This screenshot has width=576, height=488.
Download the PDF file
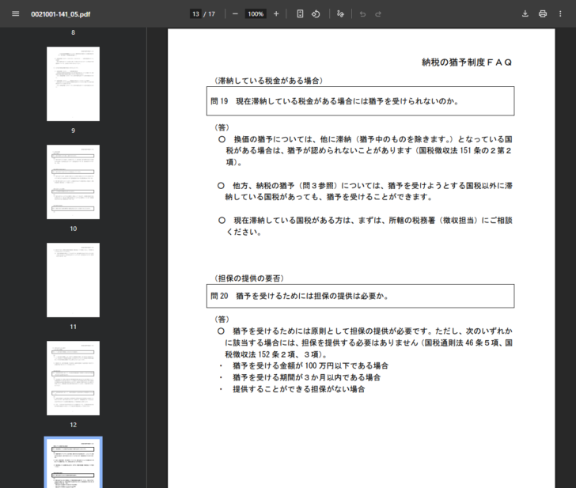click(x=525, y=14)
